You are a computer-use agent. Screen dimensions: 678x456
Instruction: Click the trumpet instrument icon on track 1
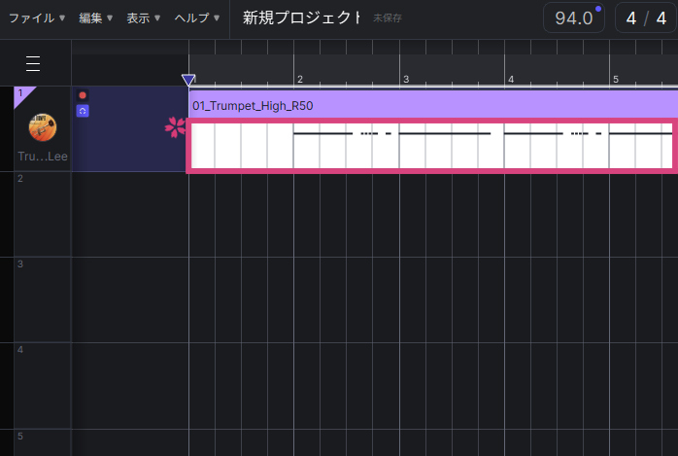(42, 126)
